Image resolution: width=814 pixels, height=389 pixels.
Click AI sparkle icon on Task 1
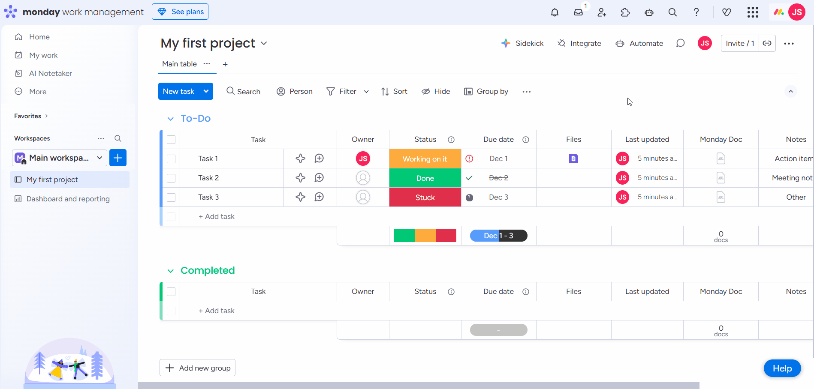pos(301,159)
